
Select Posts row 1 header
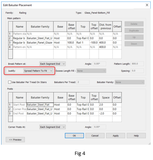11,105
